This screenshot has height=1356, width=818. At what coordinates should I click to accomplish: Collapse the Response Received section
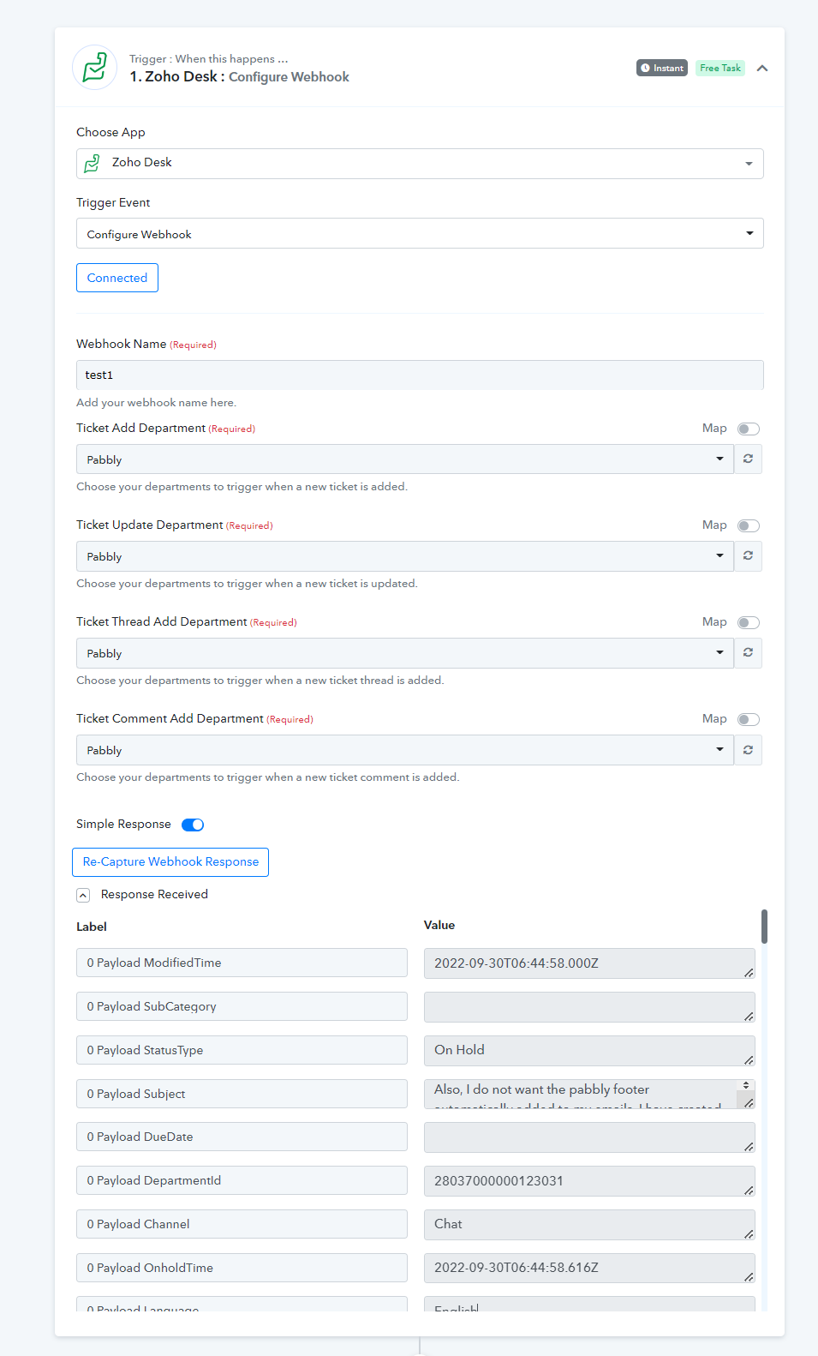pos(83,895)
